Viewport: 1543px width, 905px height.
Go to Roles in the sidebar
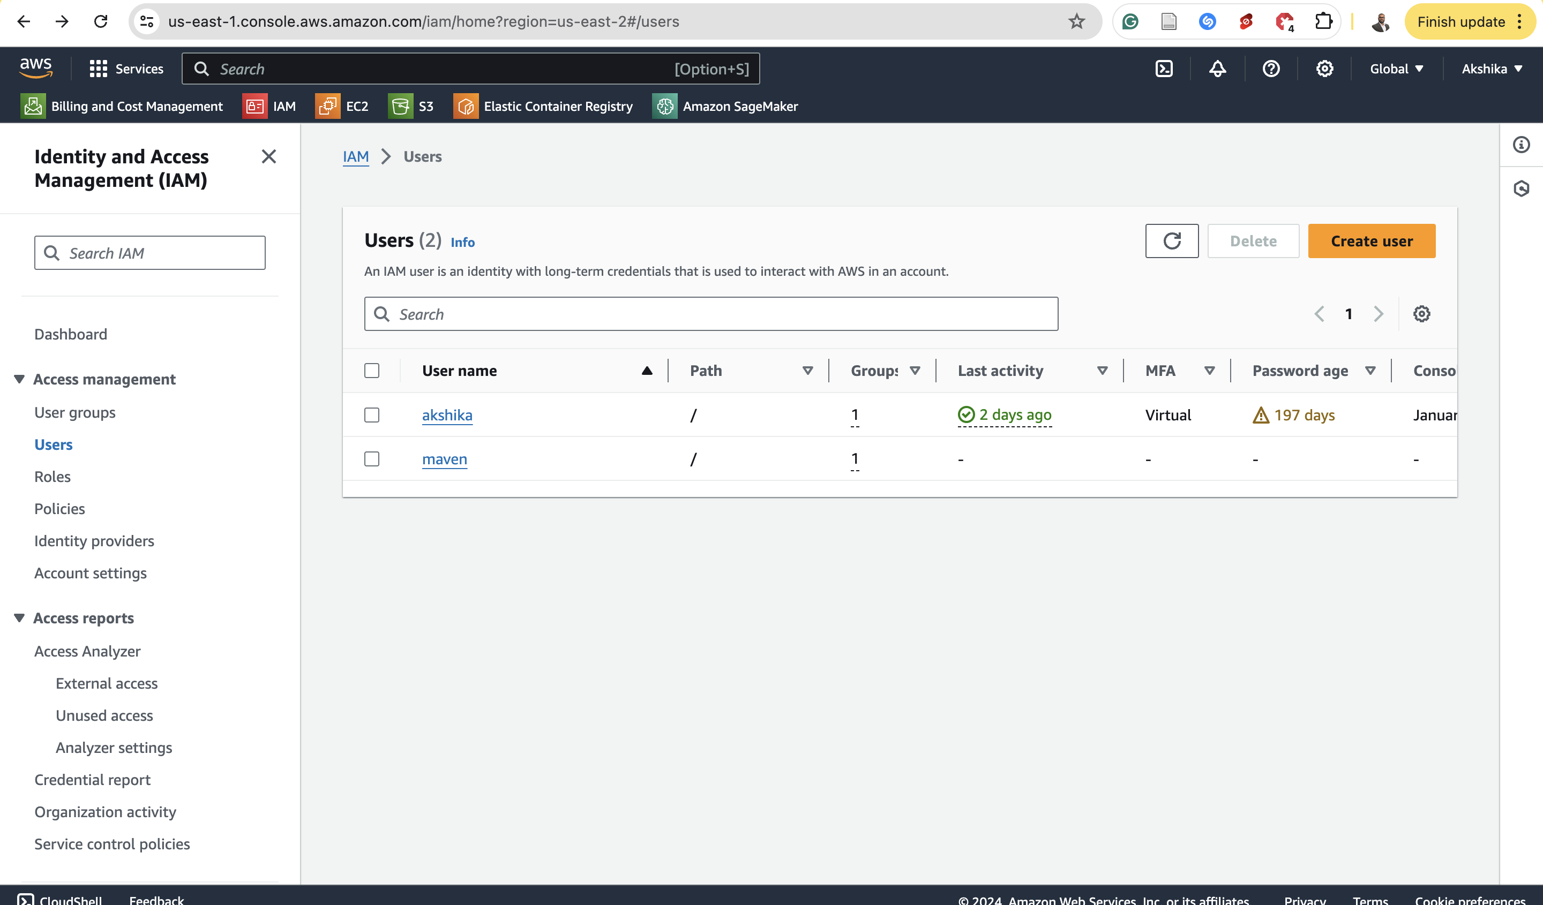[x=53, y=477]
